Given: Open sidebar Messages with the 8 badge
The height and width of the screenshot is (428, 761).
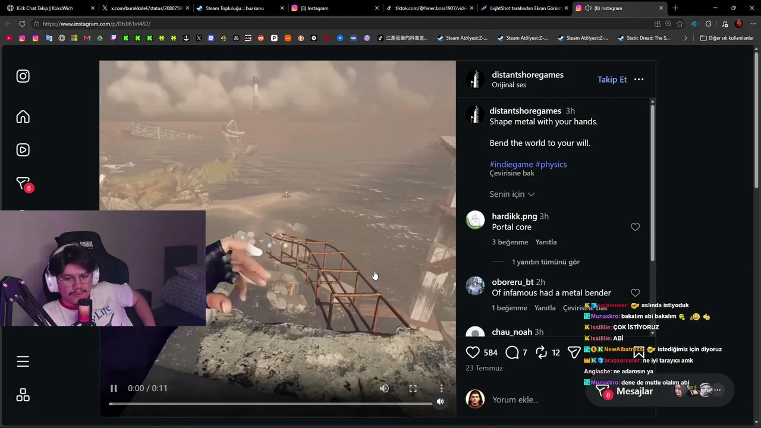Looking at the screenshot, I should pyautogui.click(x=24, y=184).
